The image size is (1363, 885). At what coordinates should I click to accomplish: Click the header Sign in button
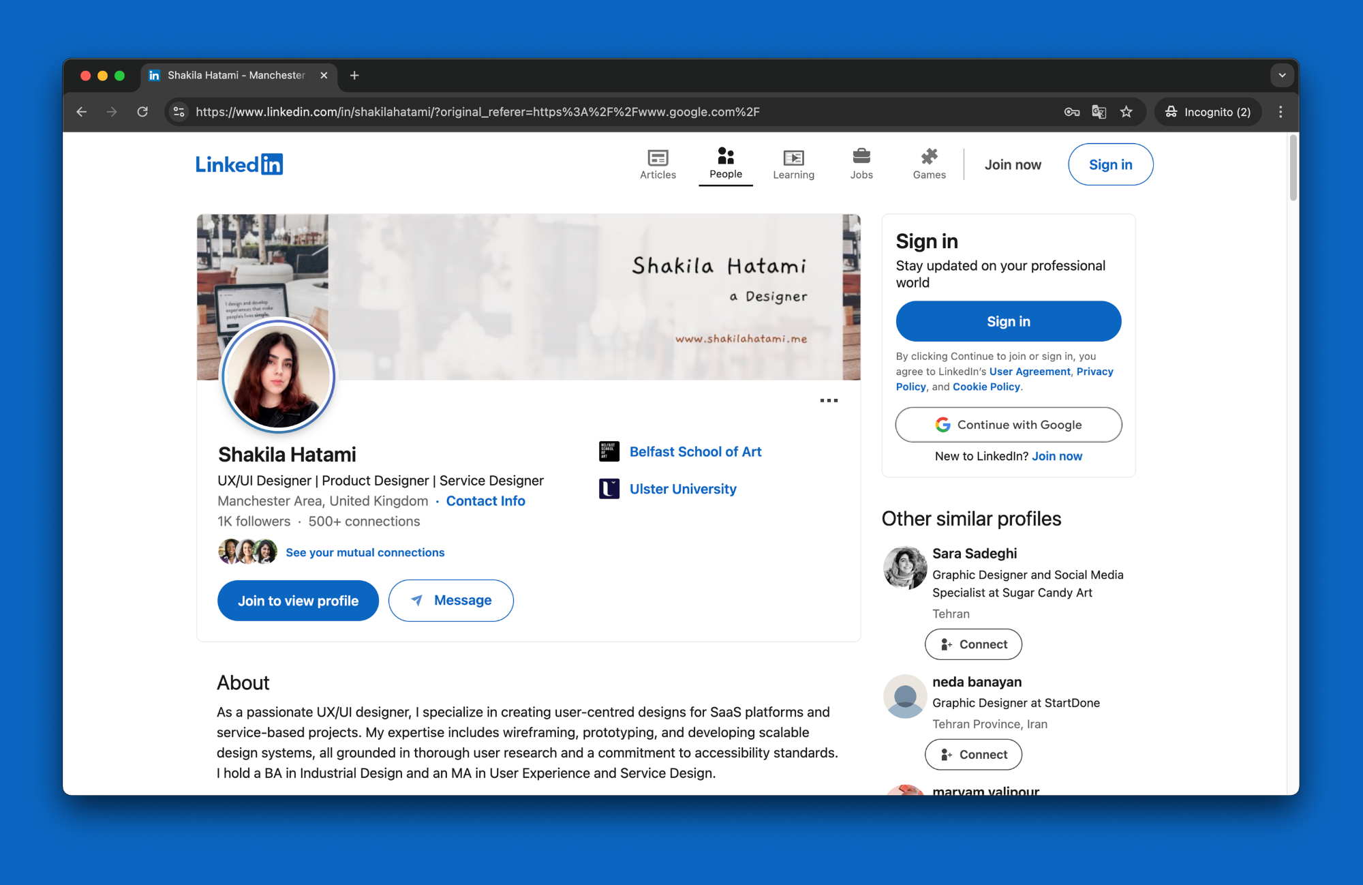point(1110,164)
